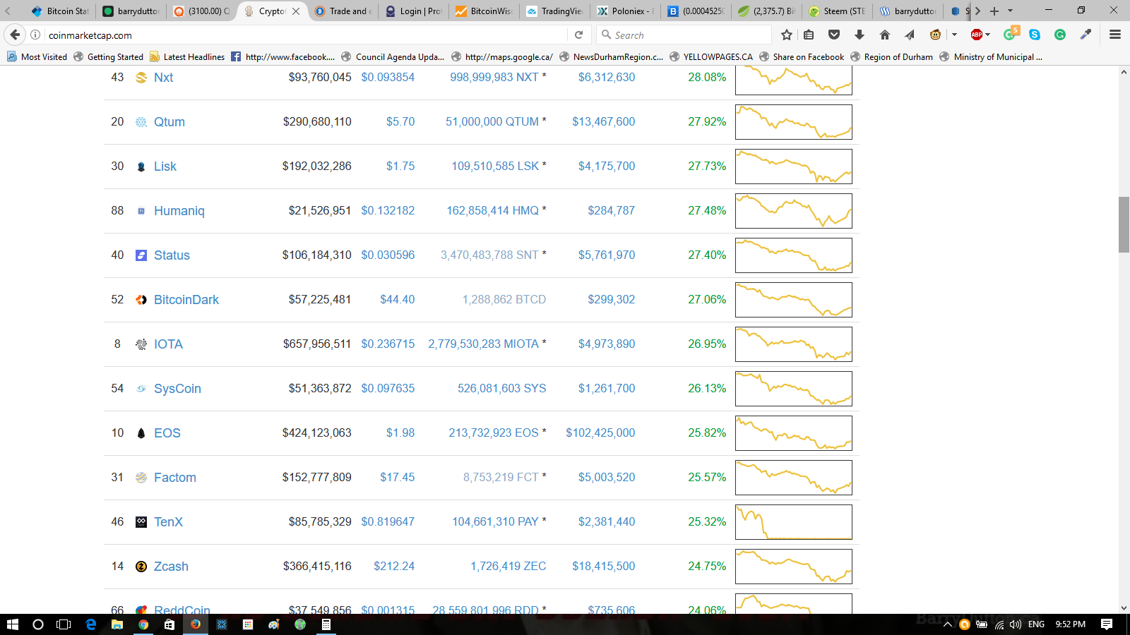Click the paper plane send icon
Screen dimensions: 1130x635
coord(910,35)
